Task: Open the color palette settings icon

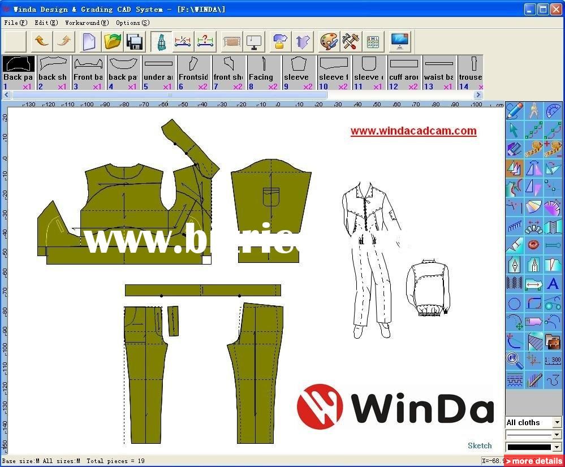Action: pos(329,41)
